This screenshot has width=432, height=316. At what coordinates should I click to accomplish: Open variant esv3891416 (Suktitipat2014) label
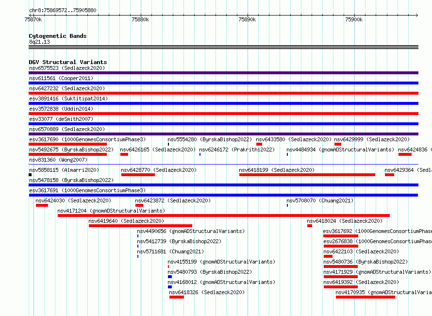click(x=68, y=99)
